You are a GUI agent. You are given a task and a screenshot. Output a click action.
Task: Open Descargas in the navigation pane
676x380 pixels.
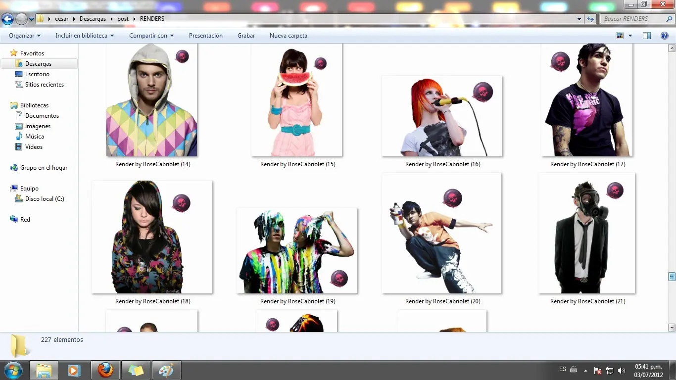click(39, 64)
